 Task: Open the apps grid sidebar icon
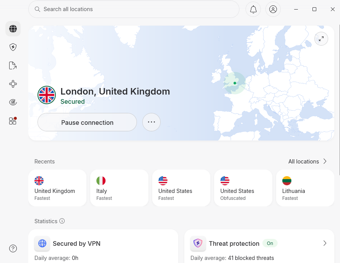click(13, 121)
